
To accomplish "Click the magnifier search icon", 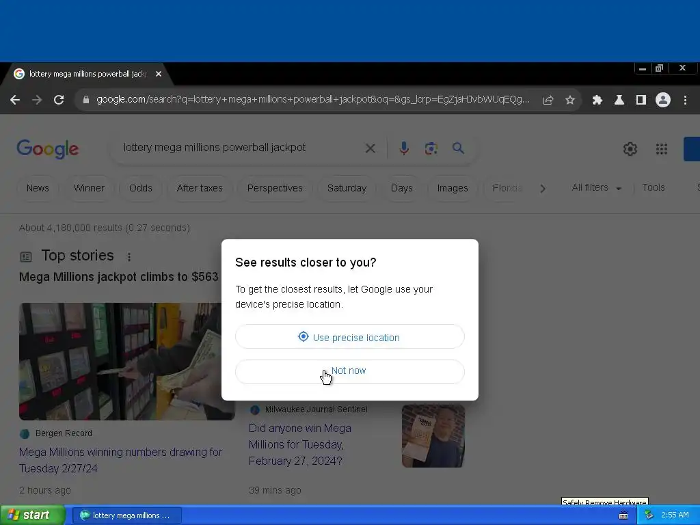I will click(459, 148).
